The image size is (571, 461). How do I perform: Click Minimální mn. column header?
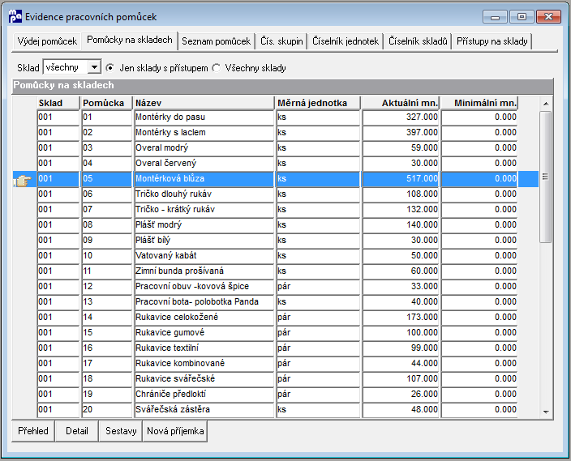tap(479, 103)
